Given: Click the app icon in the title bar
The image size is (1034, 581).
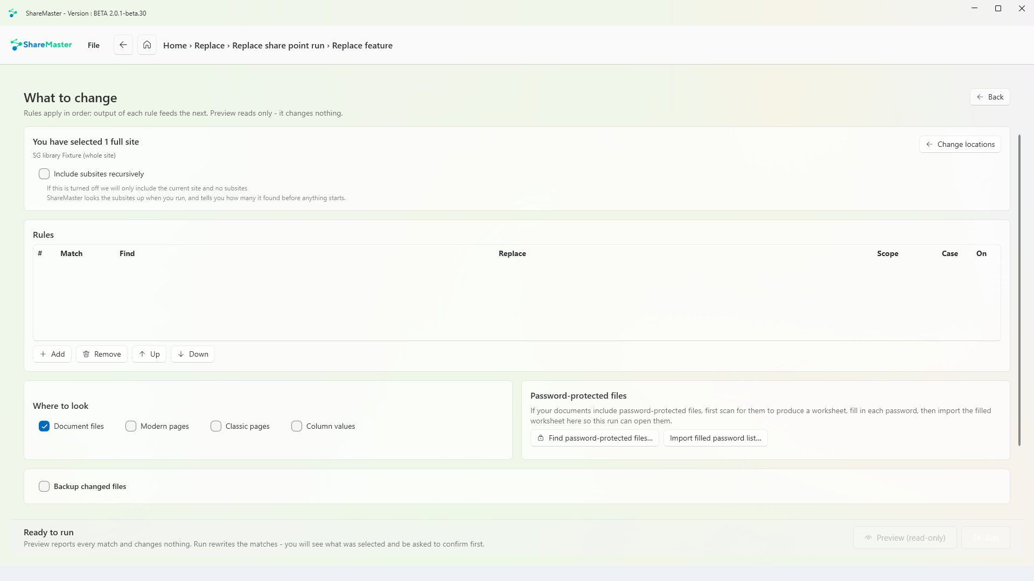Looking at the screenshot, I should click(13, 13).
